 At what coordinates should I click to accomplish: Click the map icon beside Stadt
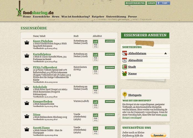coord(125,67)
